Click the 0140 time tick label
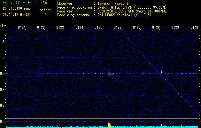 tap(194, 27)
